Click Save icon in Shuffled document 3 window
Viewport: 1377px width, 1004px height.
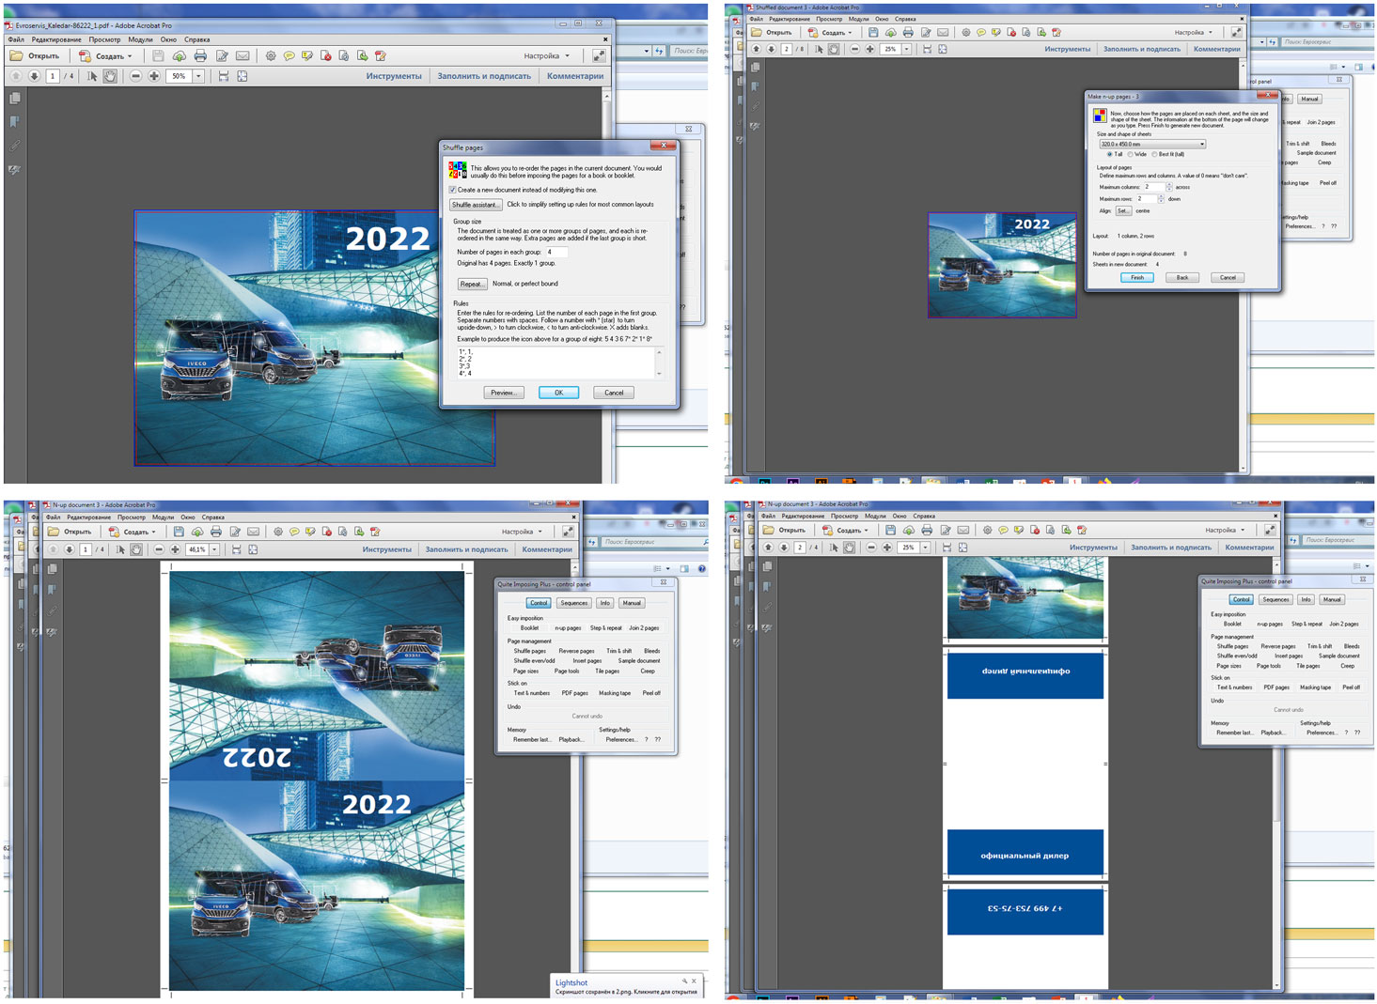873,33
